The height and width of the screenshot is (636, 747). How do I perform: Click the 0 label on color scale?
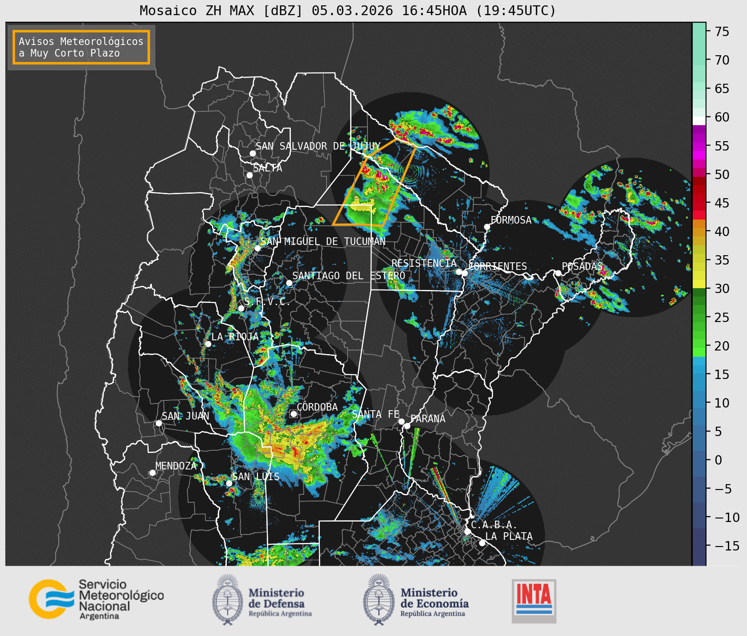[x=718, y=460]
